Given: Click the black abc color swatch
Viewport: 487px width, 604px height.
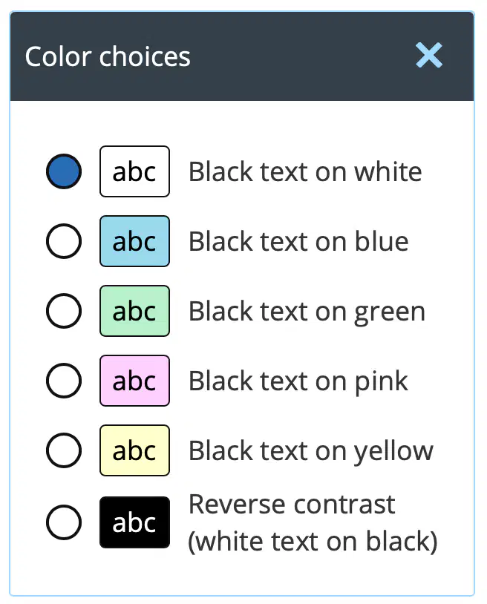Looking at the screenshot, I should [134, 522].
